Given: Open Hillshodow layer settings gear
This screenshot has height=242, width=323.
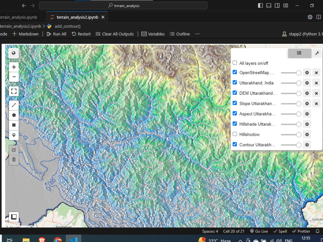Looking at the screenshot, I should [x=307, y=134].
